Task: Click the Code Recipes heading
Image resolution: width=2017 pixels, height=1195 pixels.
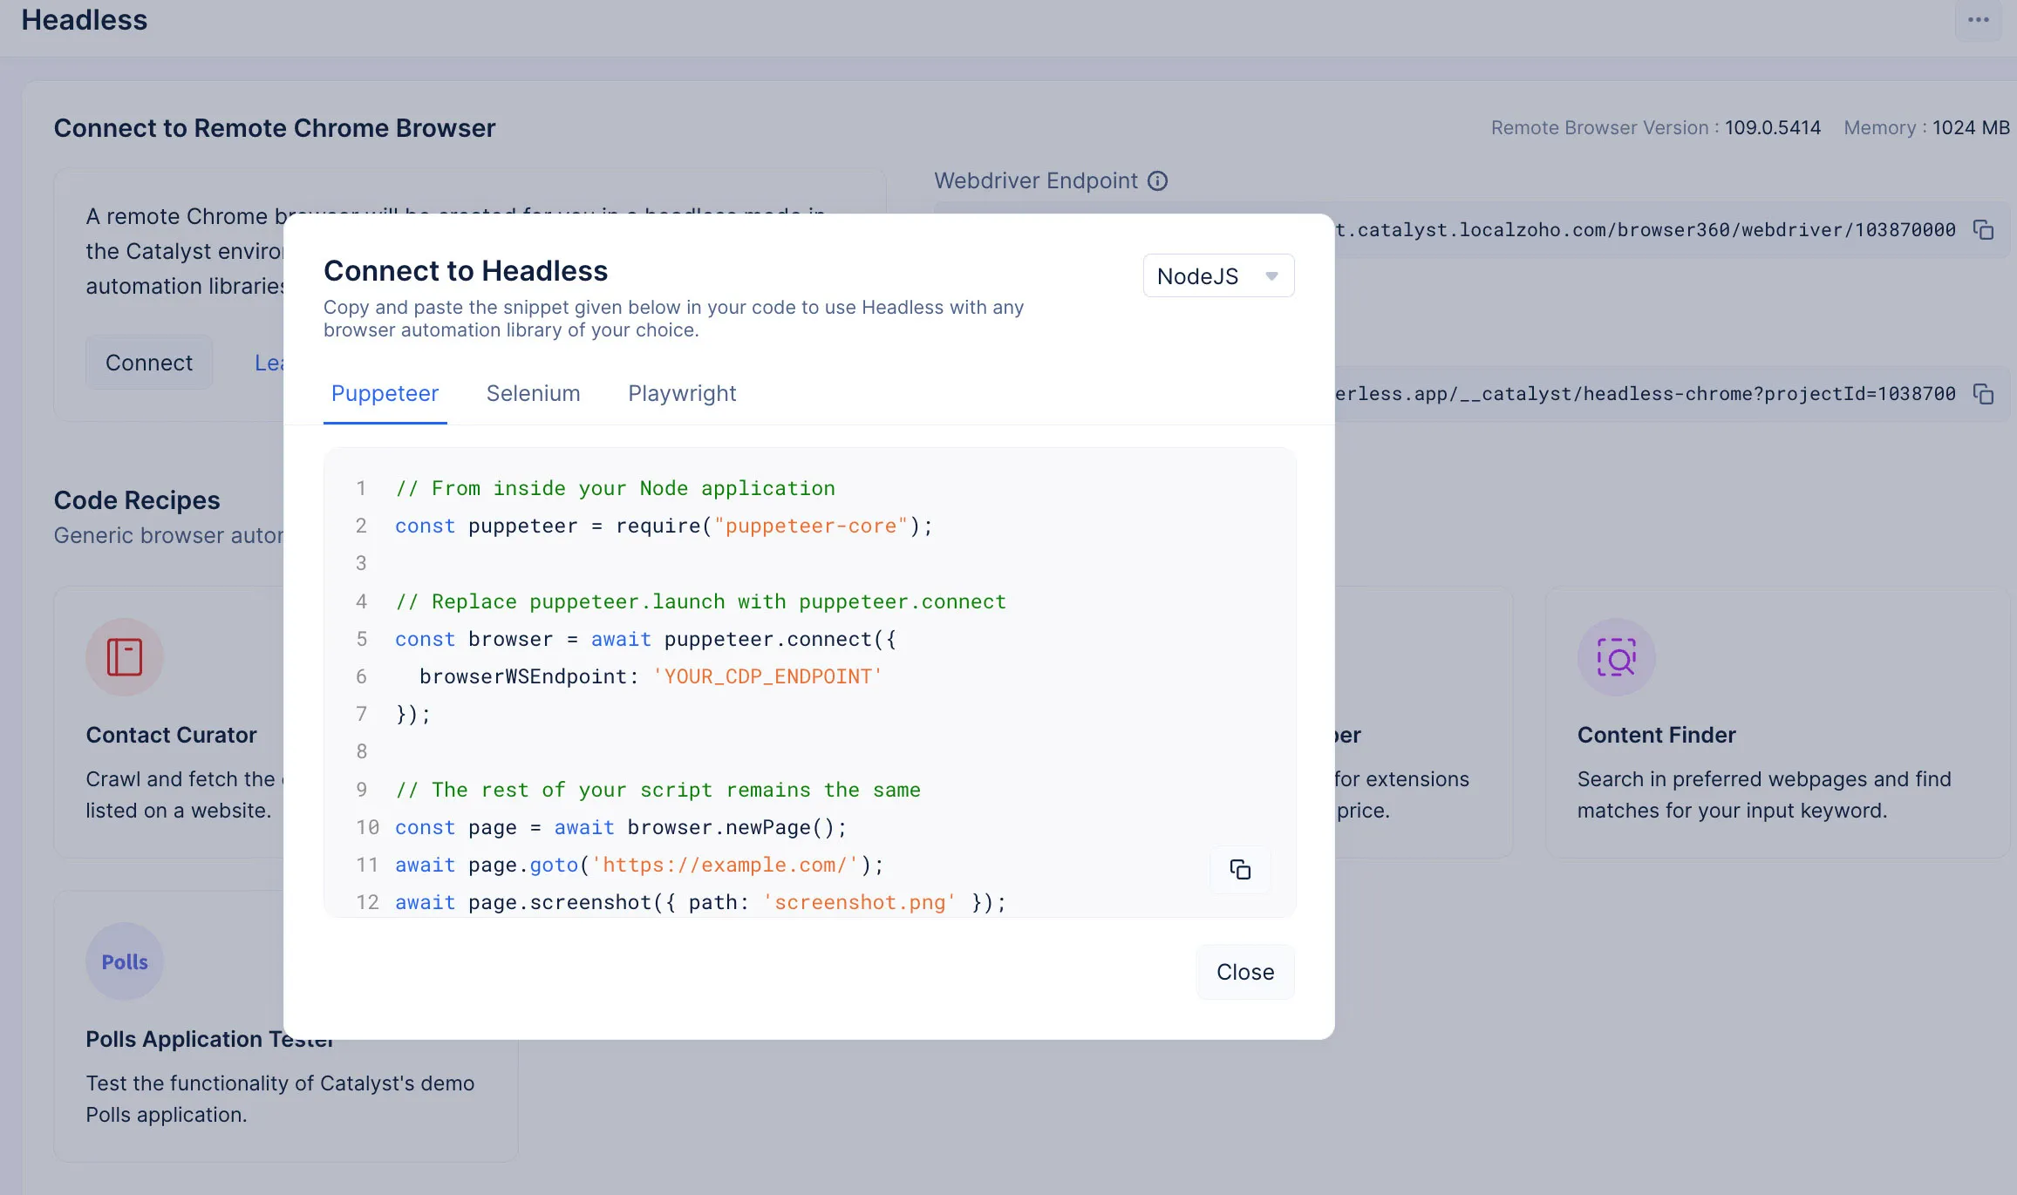Action: click(137, 499)
